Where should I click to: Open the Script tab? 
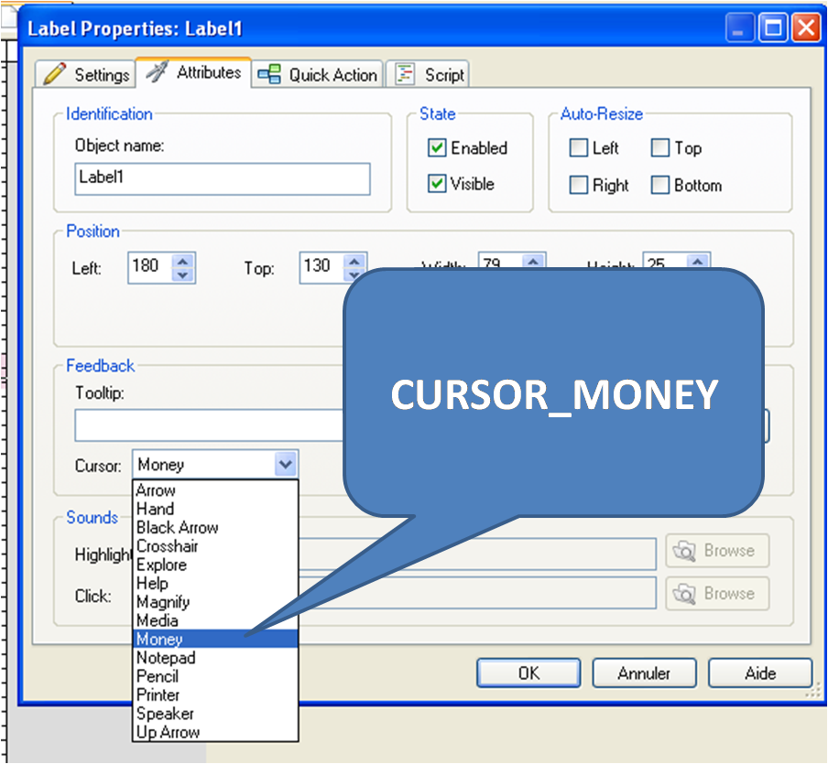coord(429,75)
